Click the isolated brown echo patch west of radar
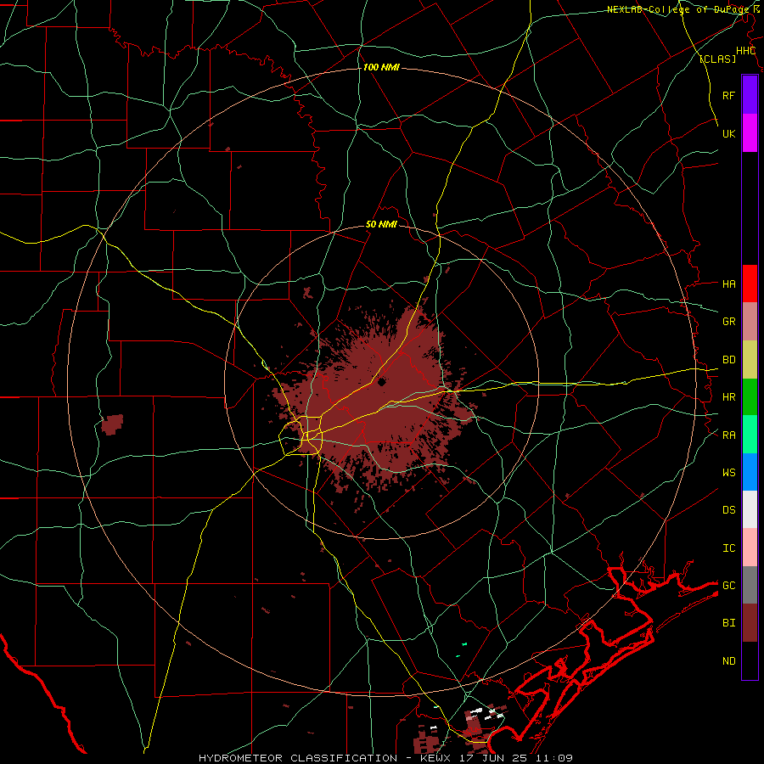Screen dimensions: 764x764 click(112, 424)
